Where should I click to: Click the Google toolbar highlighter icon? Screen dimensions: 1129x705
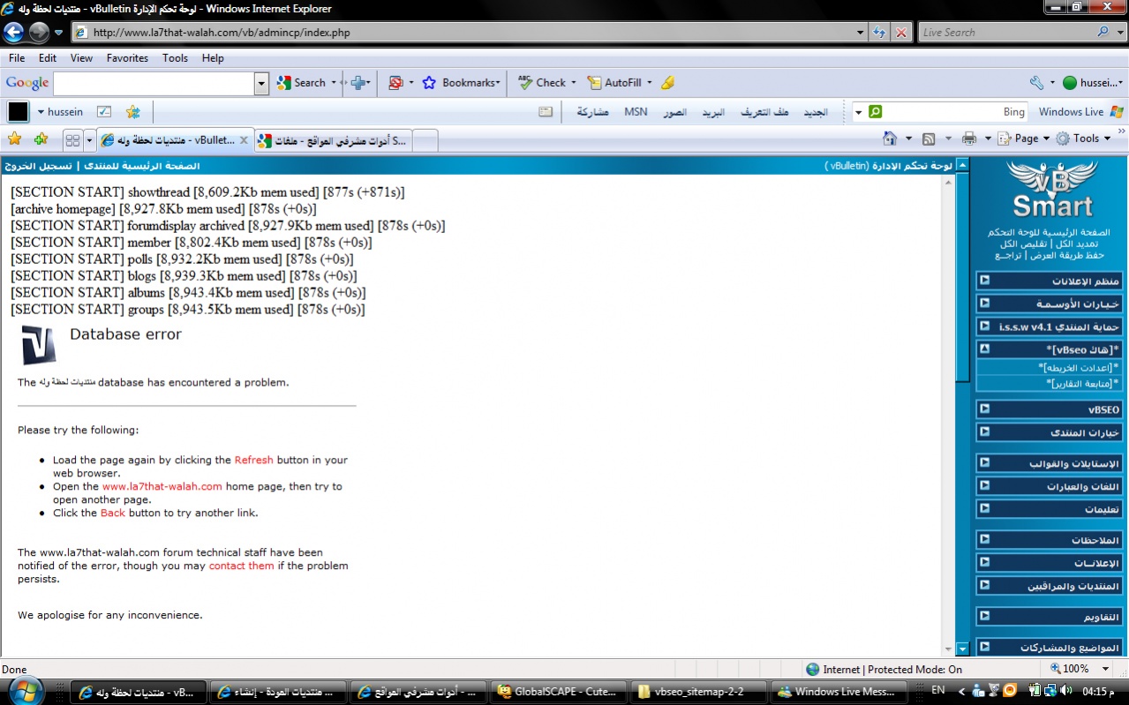[667, 83]
